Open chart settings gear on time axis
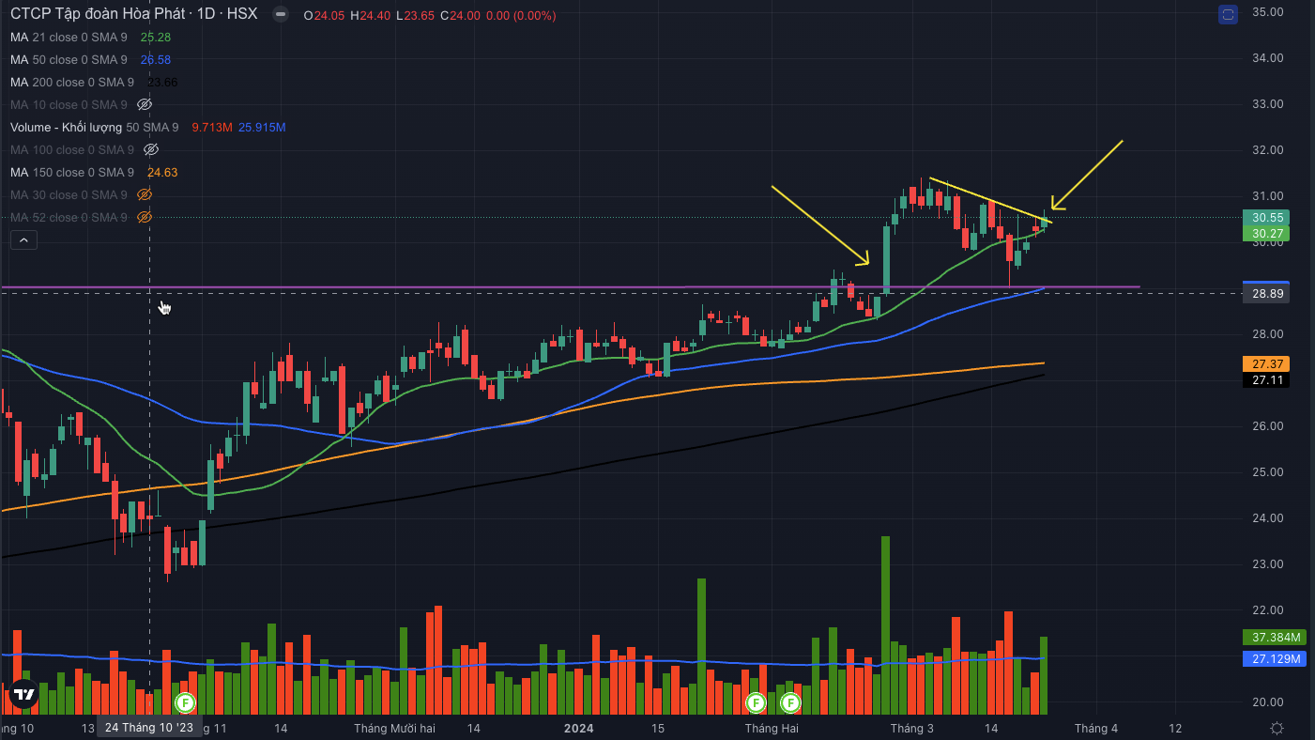The image size is (1315, 740). pyautogui.click(x=1277, y=728)
